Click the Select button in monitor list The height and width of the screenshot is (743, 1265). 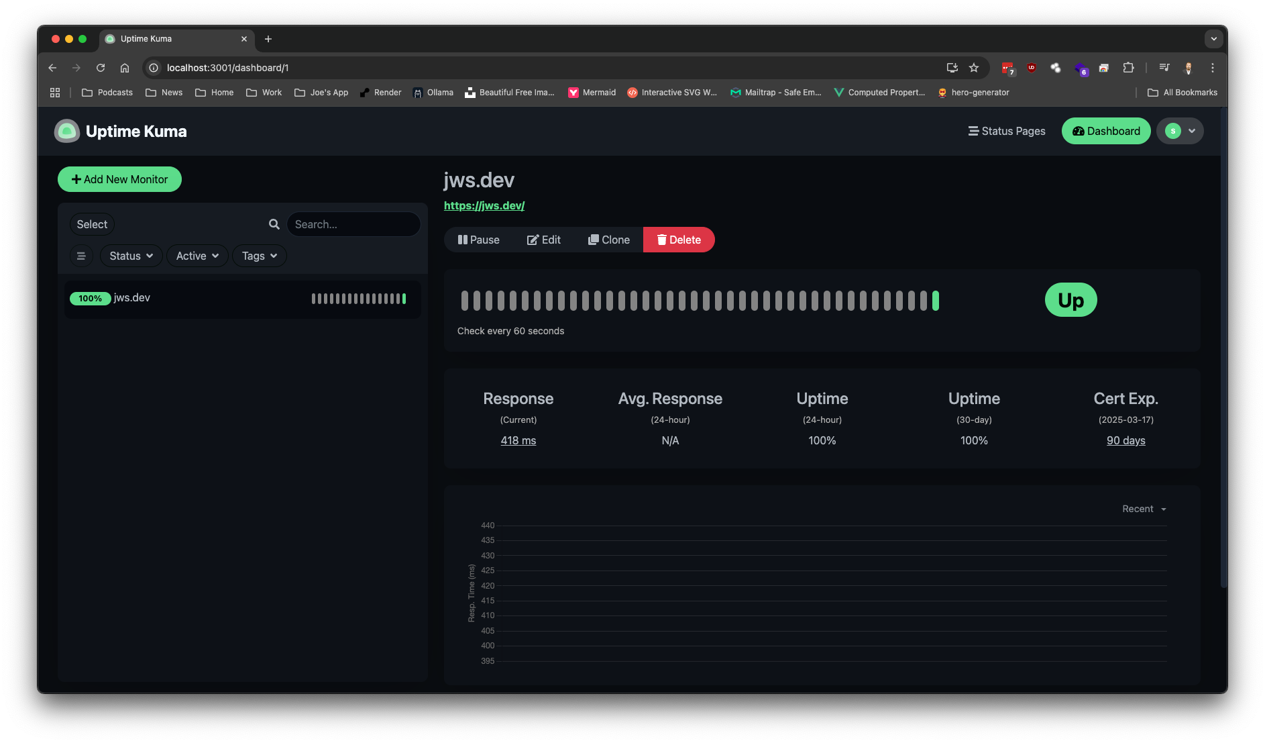tap(92, 224)
